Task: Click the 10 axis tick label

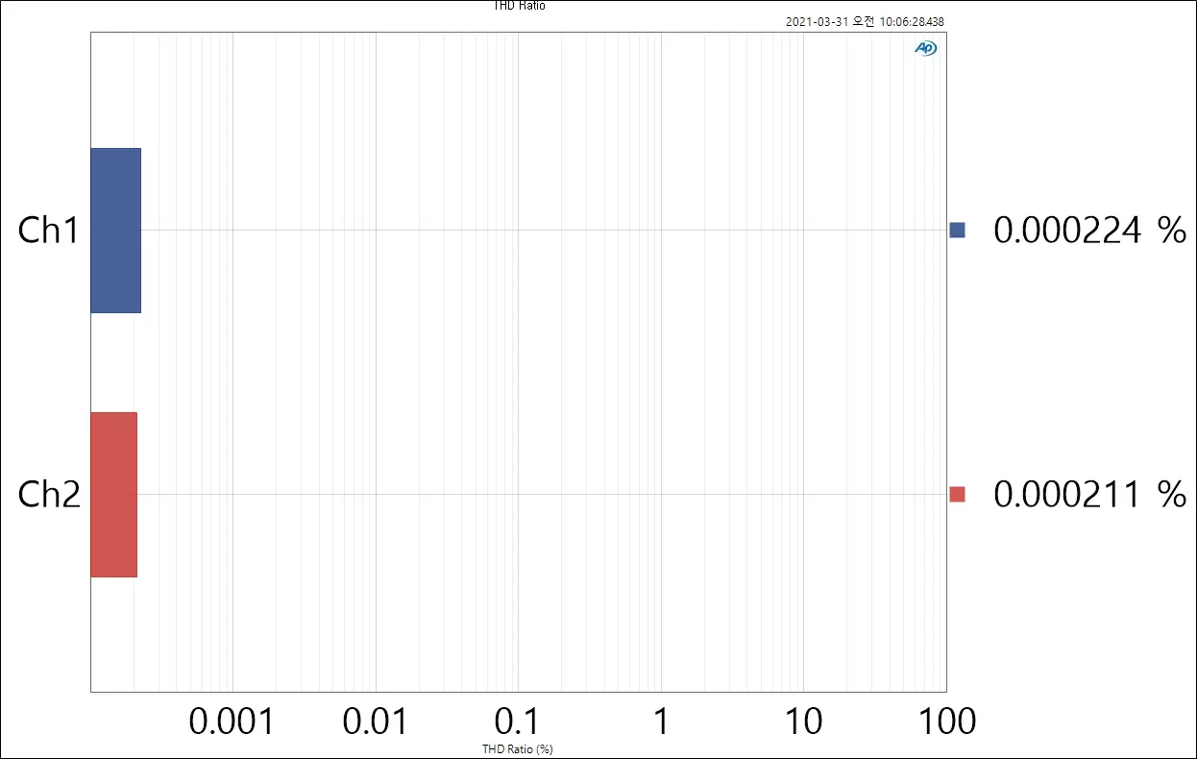Action: tap(802, 721)
